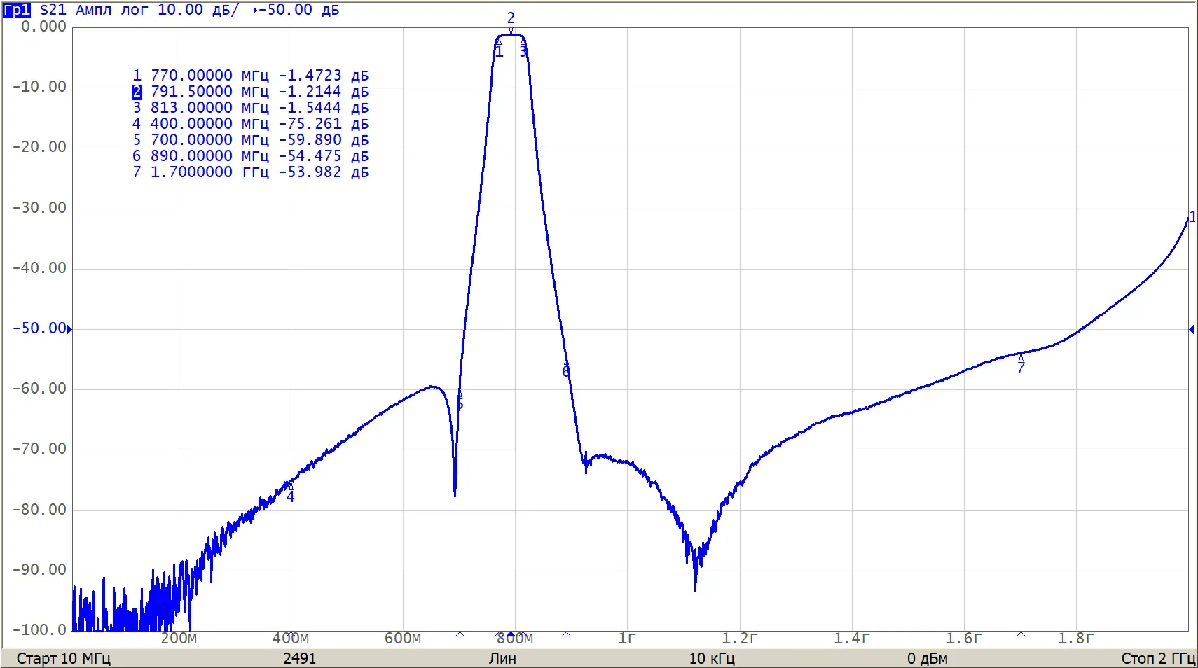Click the 2491 points count field
Viewport: 1198px width, 668px height.
click(300, 659)
